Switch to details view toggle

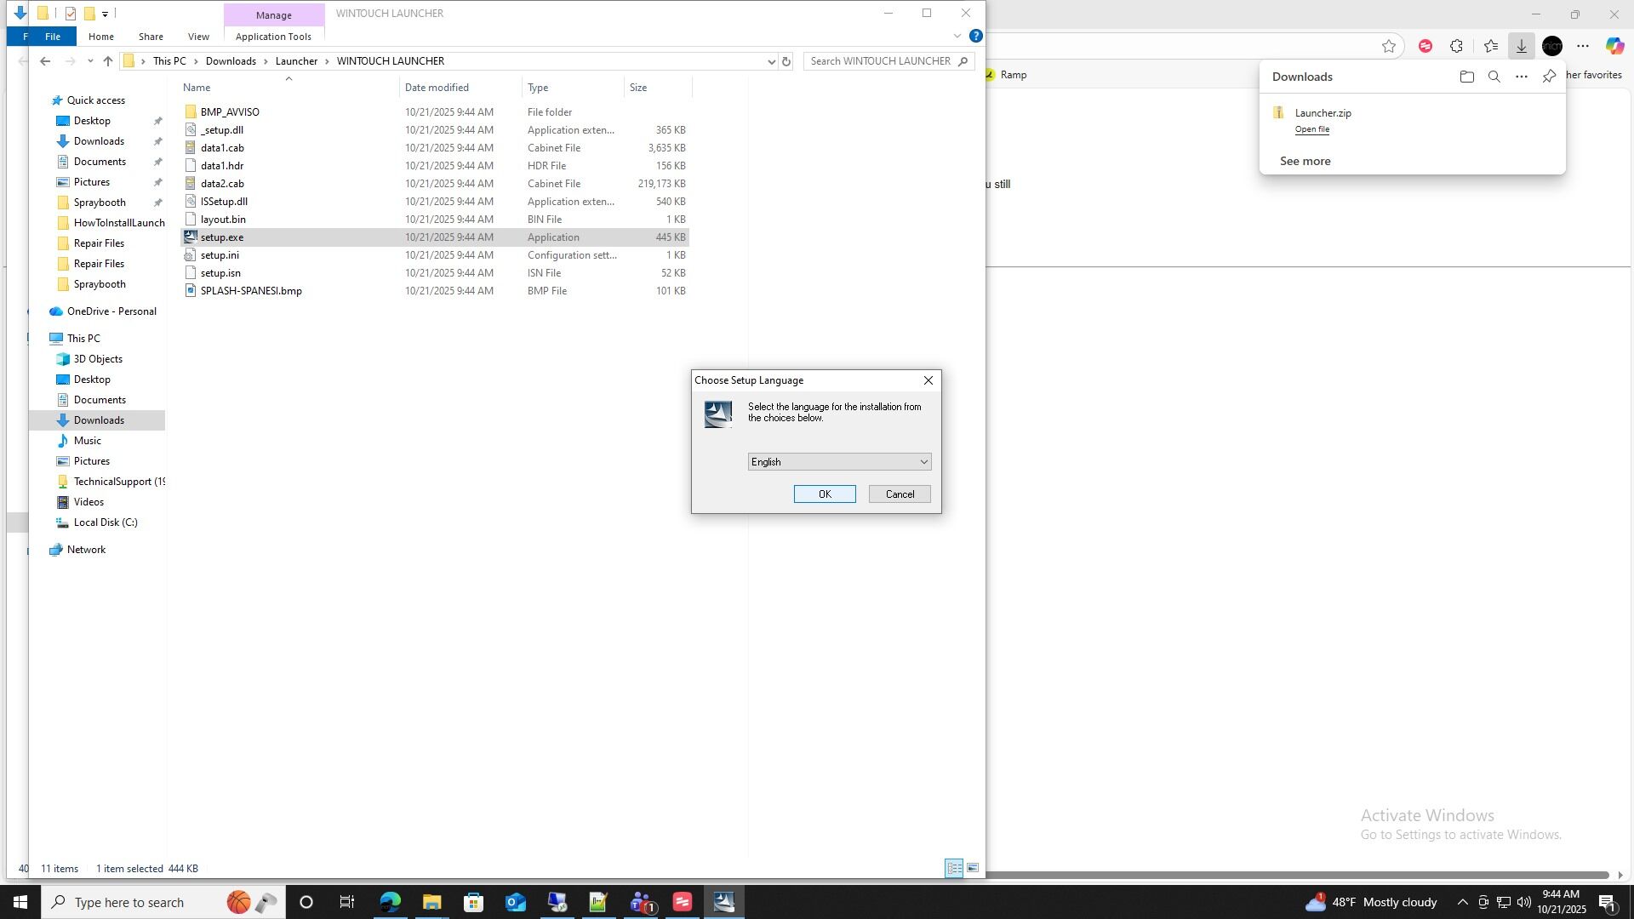point(954,868)
